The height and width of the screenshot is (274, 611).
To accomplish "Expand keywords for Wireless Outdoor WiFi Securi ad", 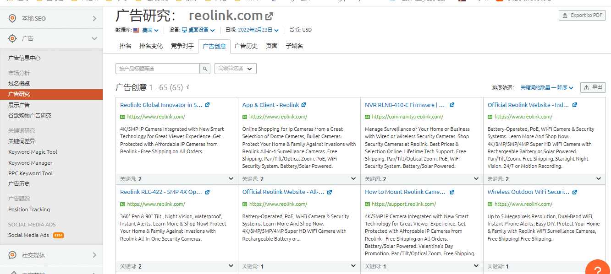I will (x=545, y=266).
